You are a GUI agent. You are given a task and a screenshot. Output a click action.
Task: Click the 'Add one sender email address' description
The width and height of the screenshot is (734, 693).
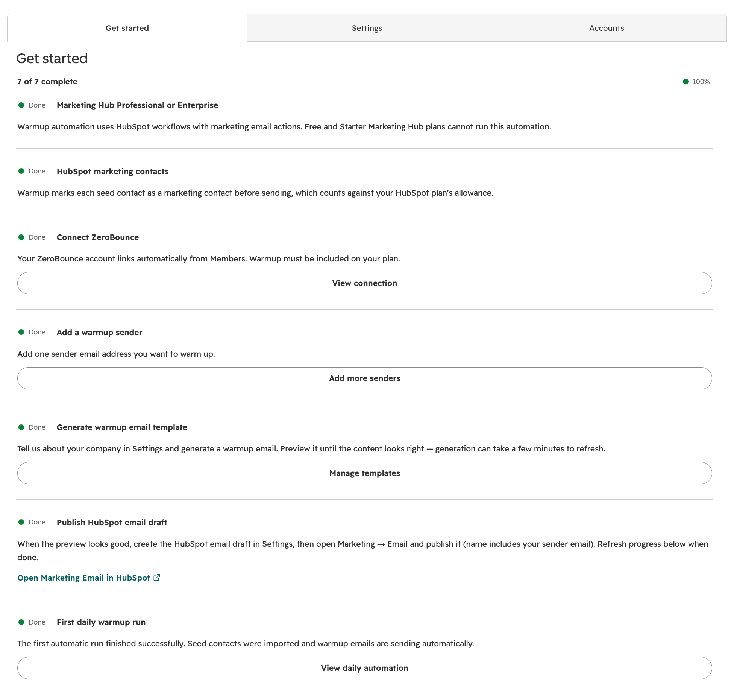coord(116,354)
